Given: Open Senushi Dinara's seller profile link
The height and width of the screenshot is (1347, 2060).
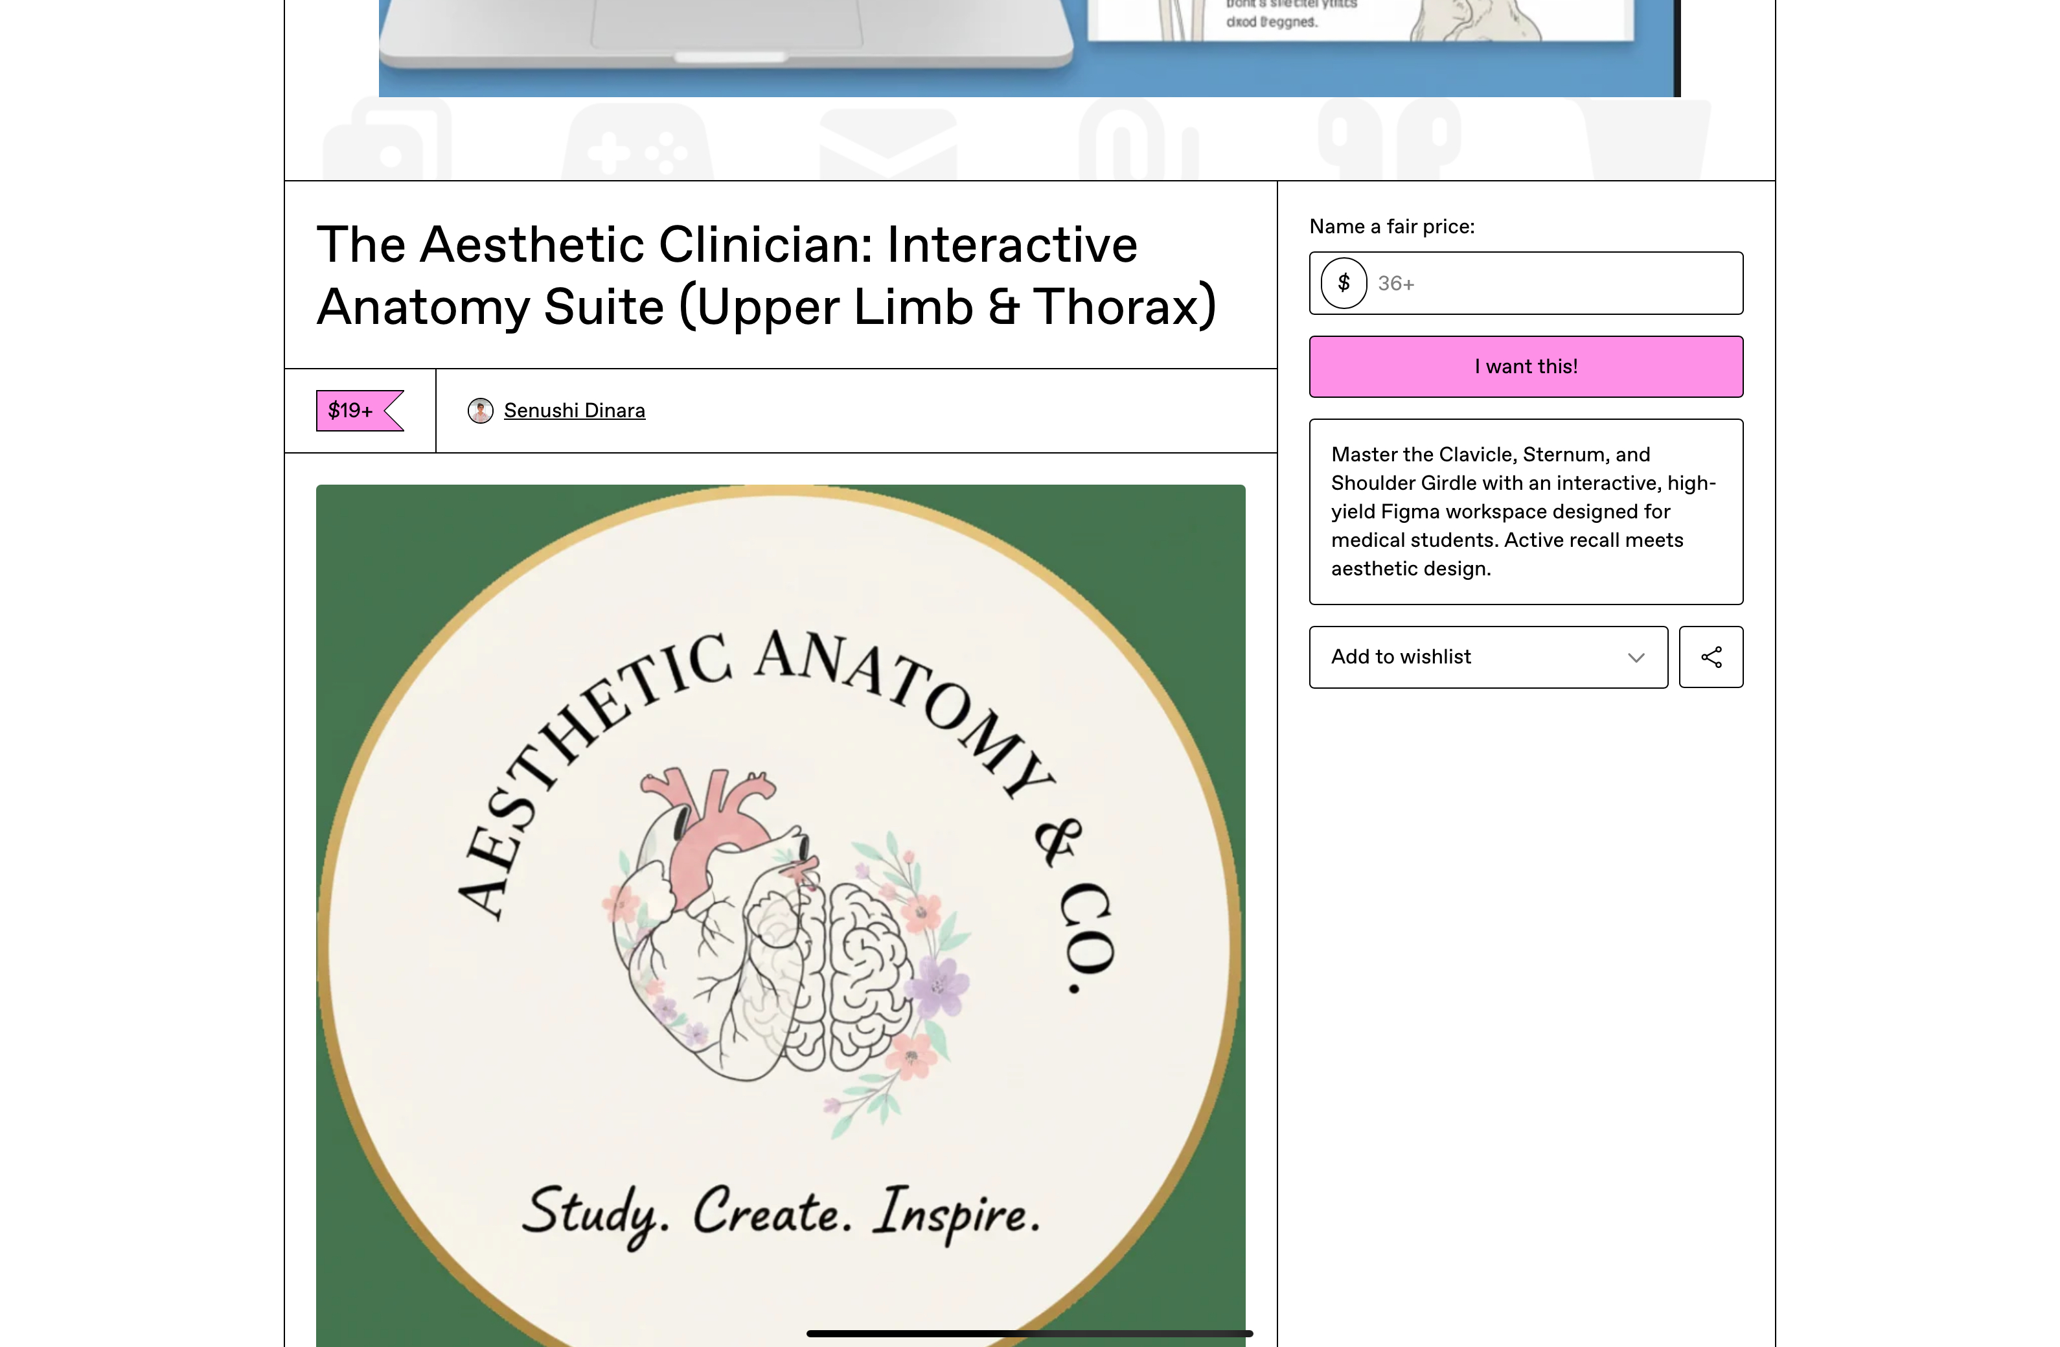Looking at the screenshot, I should click(x=574, y=411).
